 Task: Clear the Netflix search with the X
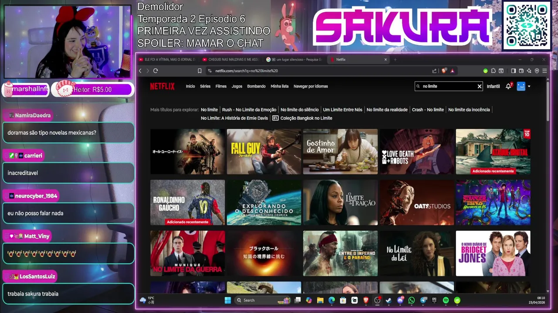pos(480,86)
